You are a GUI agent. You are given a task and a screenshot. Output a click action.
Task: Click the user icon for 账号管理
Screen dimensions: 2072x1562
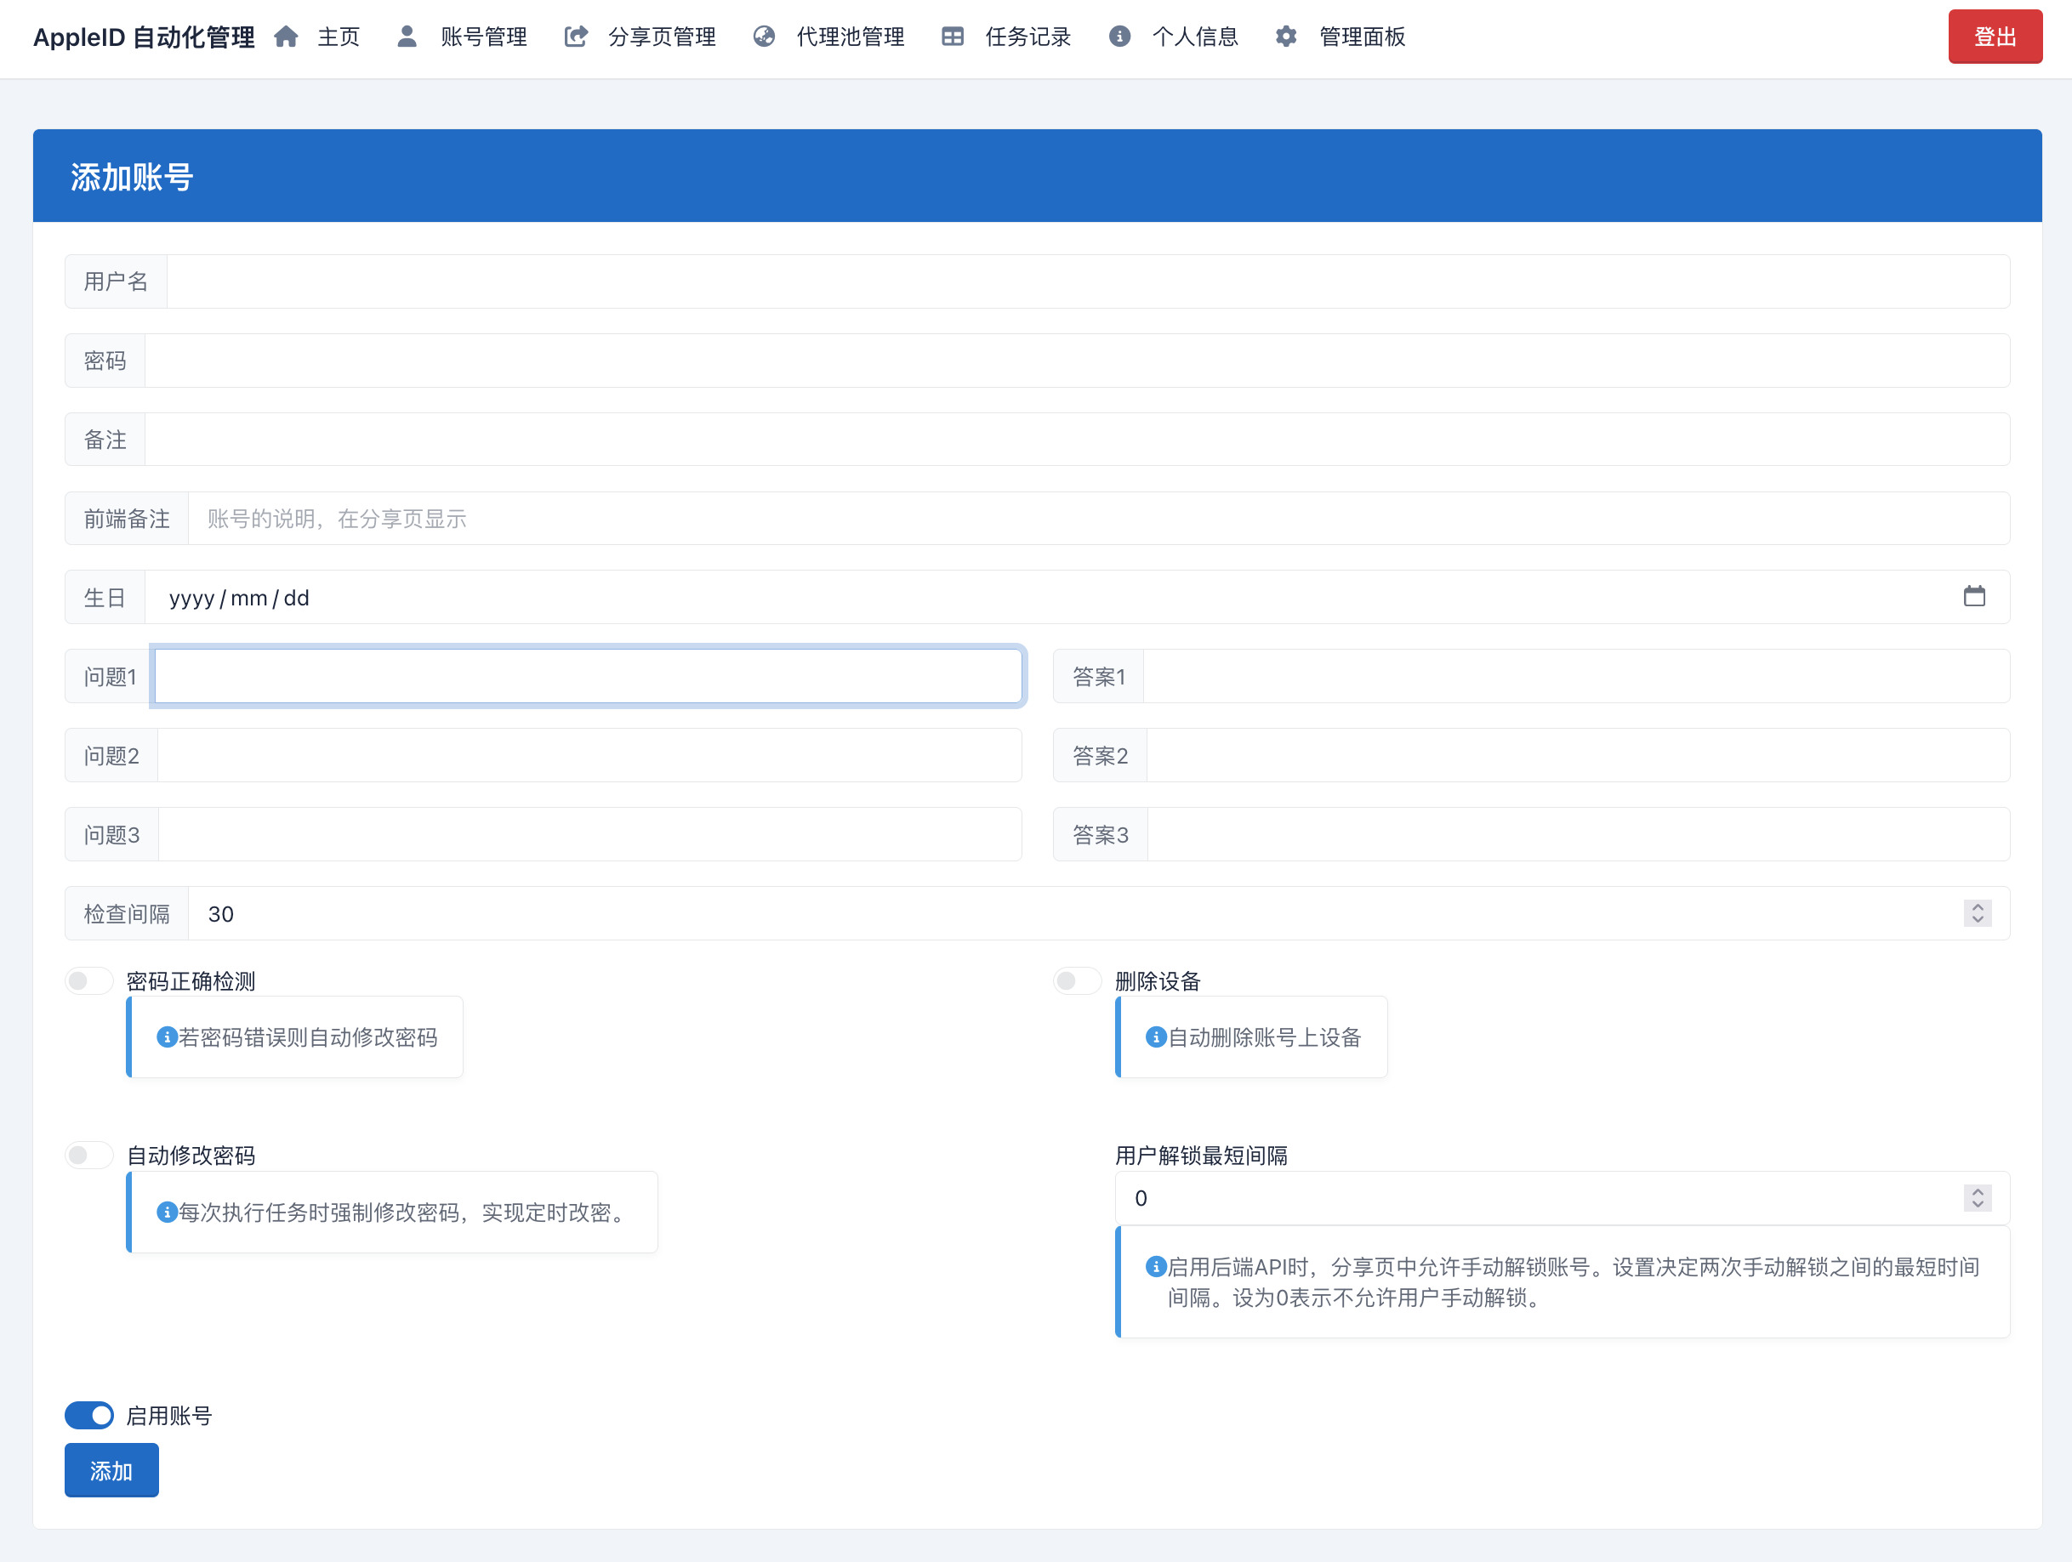point(407,37)
